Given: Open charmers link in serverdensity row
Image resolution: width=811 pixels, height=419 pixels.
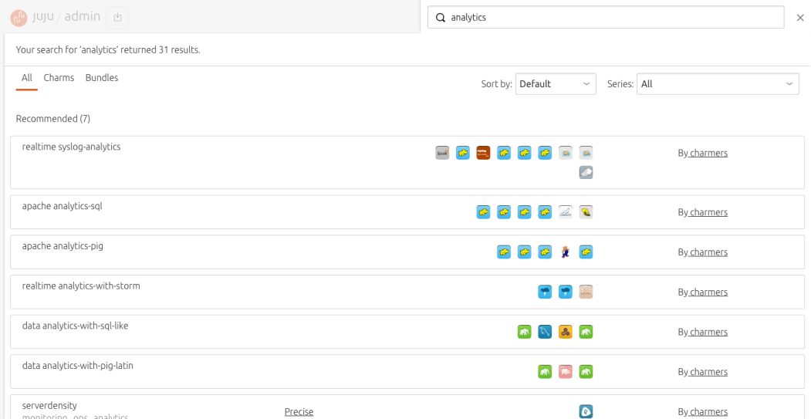Looking at the screenshot, I should [x=708, y=412].
